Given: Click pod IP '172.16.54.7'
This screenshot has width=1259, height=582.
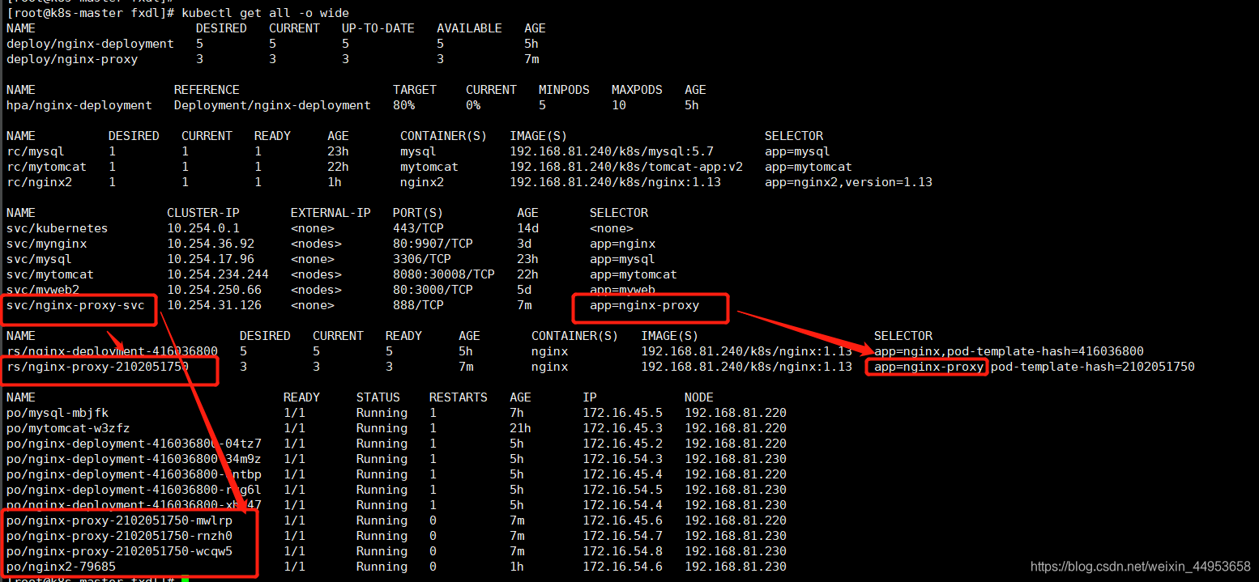Looking at the screenshot, I should pos(622,536).
